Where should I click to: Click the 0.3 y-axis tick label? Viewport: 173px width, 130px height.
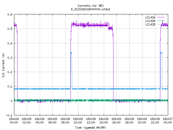pos(10,58)
